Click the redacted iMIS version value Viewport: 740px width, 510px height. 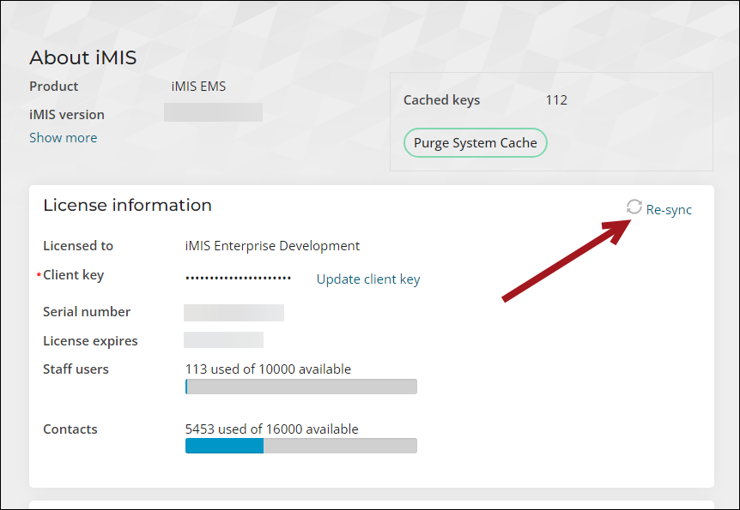[213, 112]
